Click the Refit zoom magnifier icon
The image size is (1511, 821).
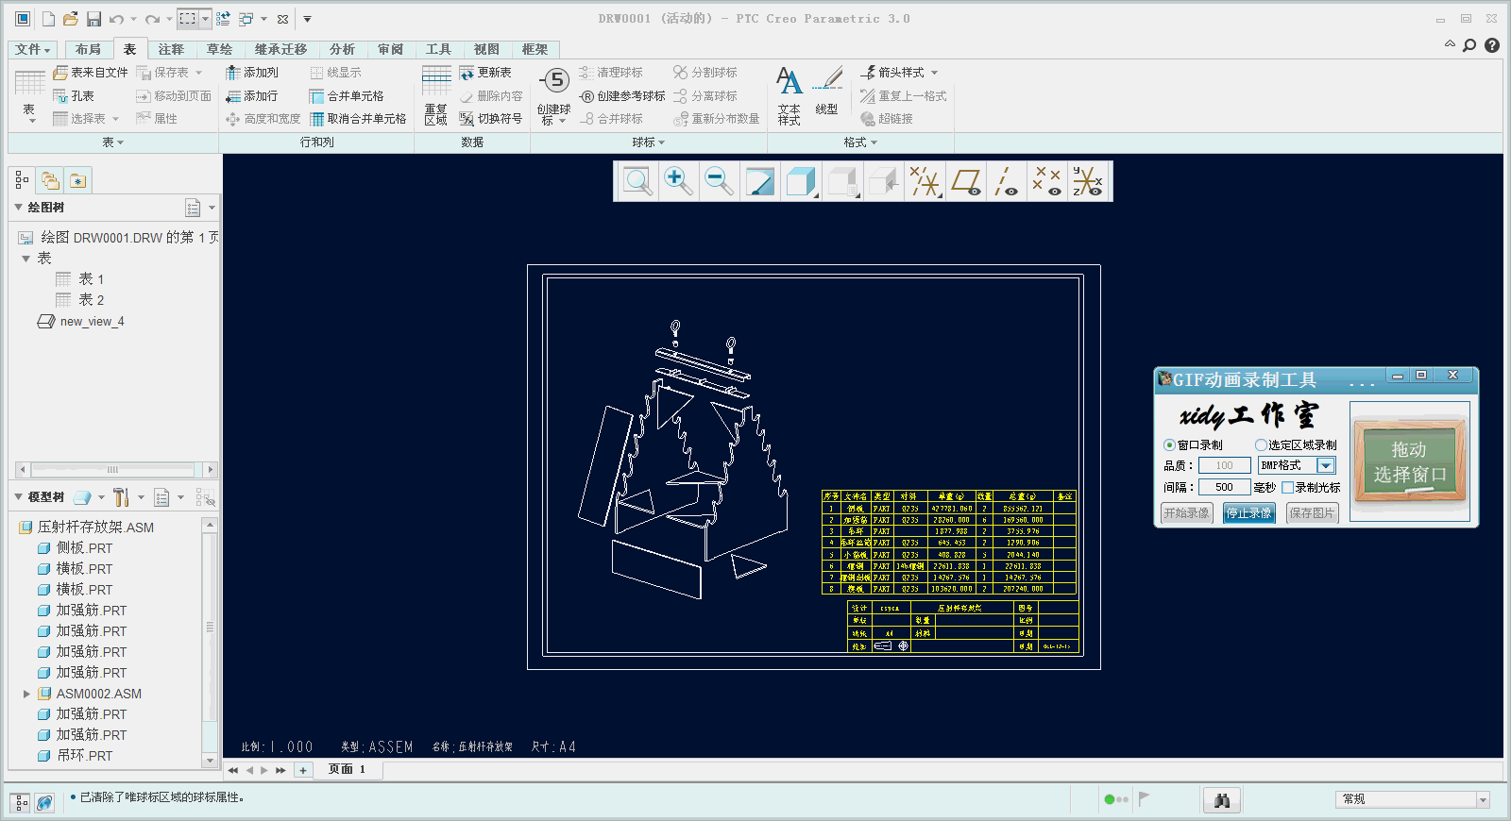click(637, 181)
